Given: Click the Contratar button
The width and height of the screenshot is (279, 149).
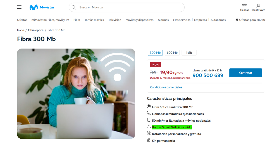Looking at the screenshot, I should (245, 73).
